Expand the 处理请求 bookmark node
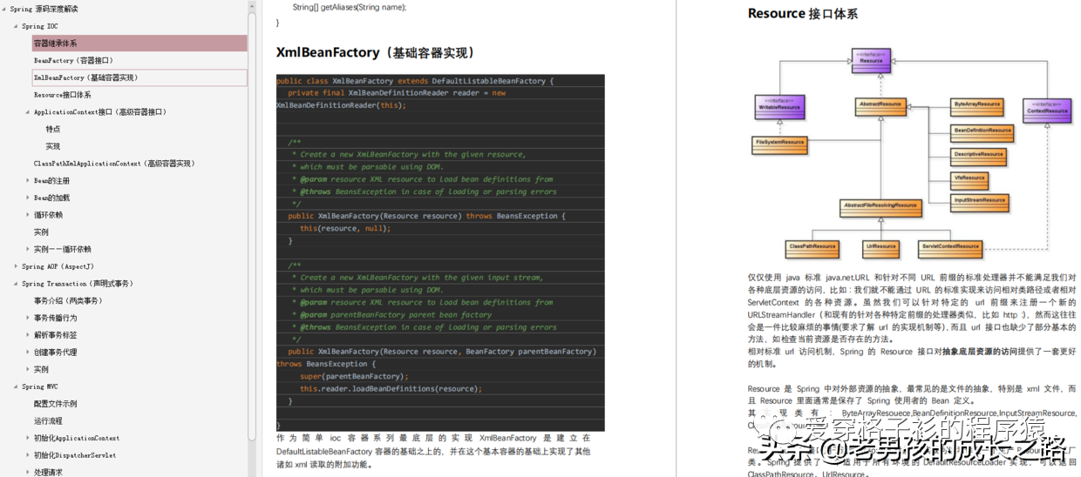Image resolution: width=1081 pixels, height=477 pixels. 27,473
